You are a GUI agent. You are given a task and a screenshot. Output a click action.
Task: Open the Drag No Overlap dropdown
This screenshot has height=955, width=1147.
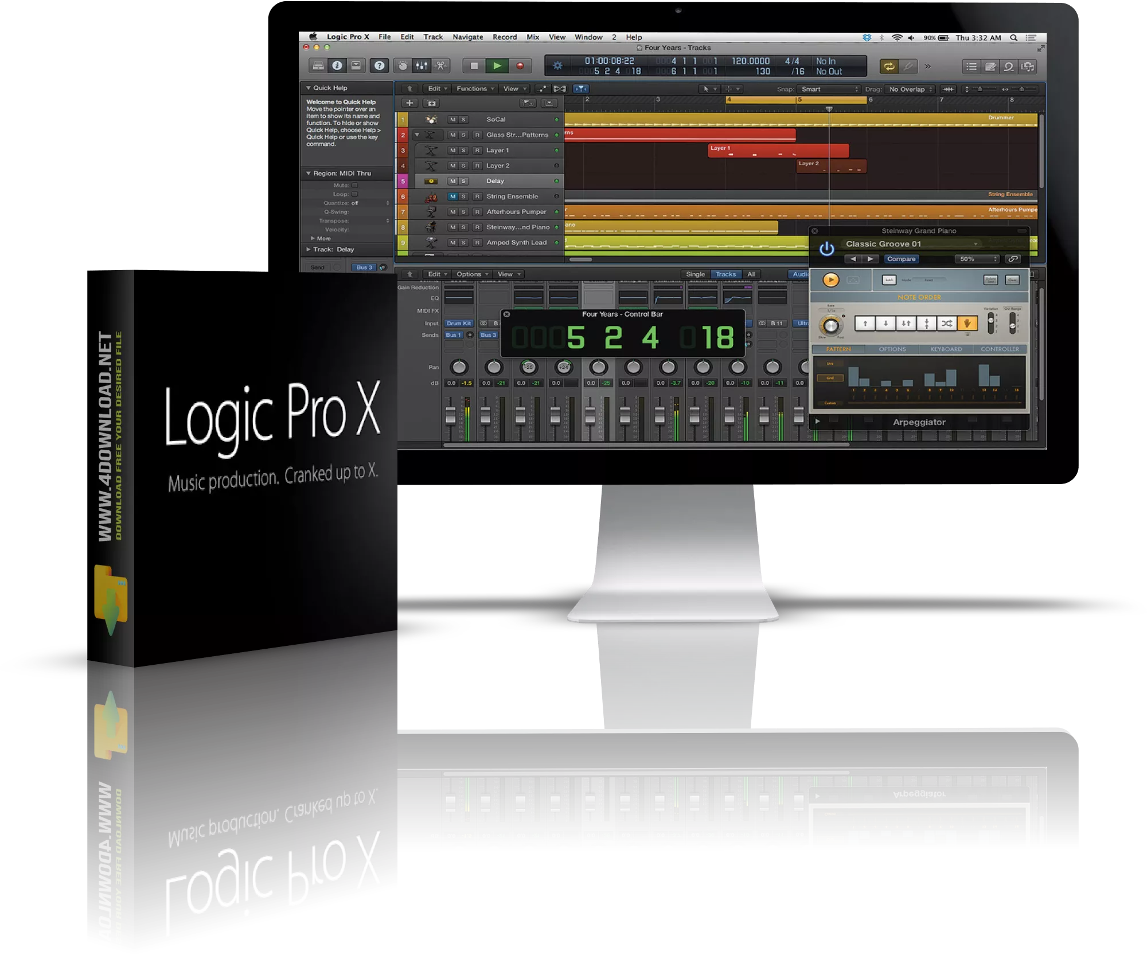(x=910, y=89)
